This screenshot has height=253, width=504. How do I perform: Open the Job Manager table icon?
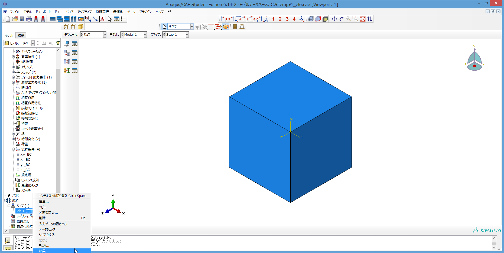74,44
